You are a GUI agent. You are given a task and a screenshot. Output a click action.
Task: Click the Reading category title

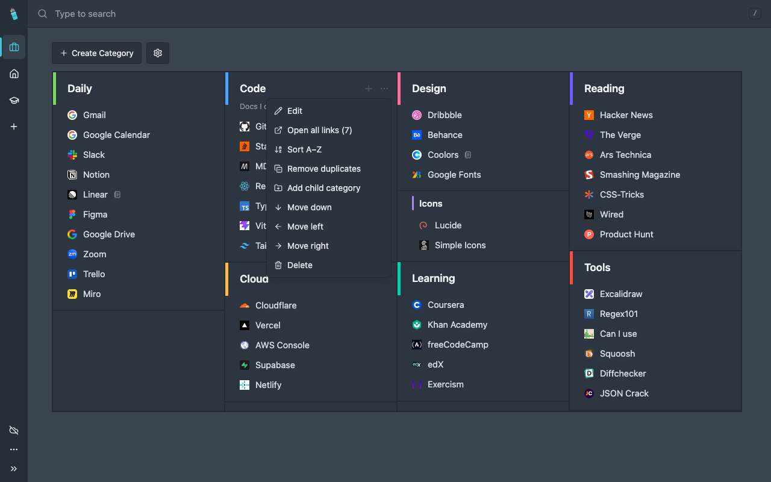point(604,89)
